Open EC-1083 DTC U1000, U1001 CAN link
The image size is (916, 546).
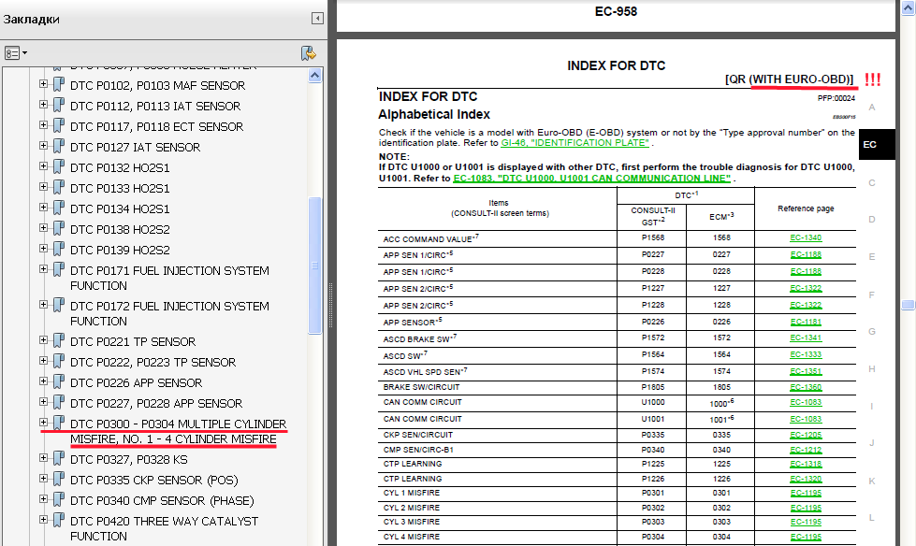point(591,179)
